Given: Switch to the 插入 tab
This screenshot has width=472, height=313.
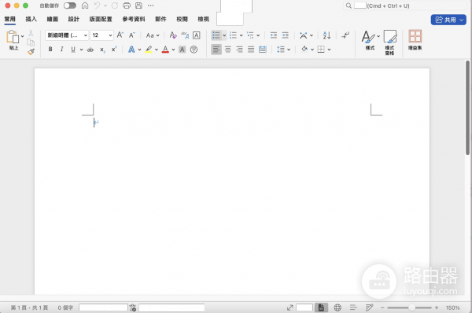Looking at the screenshot, I should [31, 19].
